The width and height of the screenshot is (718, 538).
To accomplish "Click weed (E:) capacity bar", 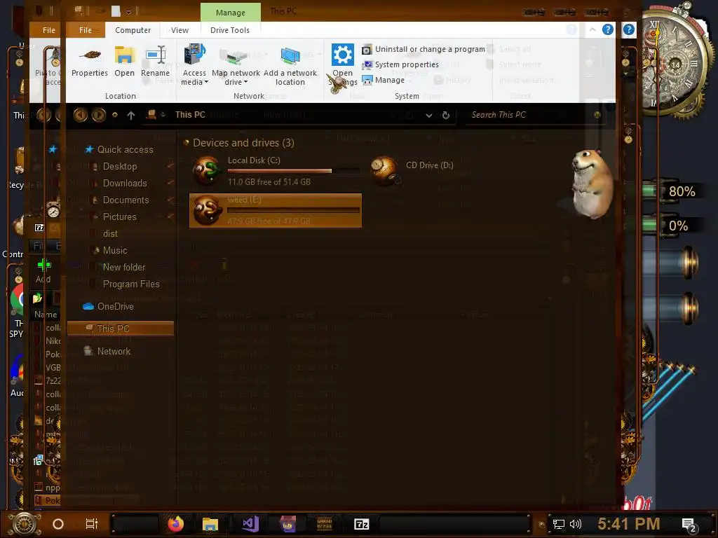I will pos(293,210).
